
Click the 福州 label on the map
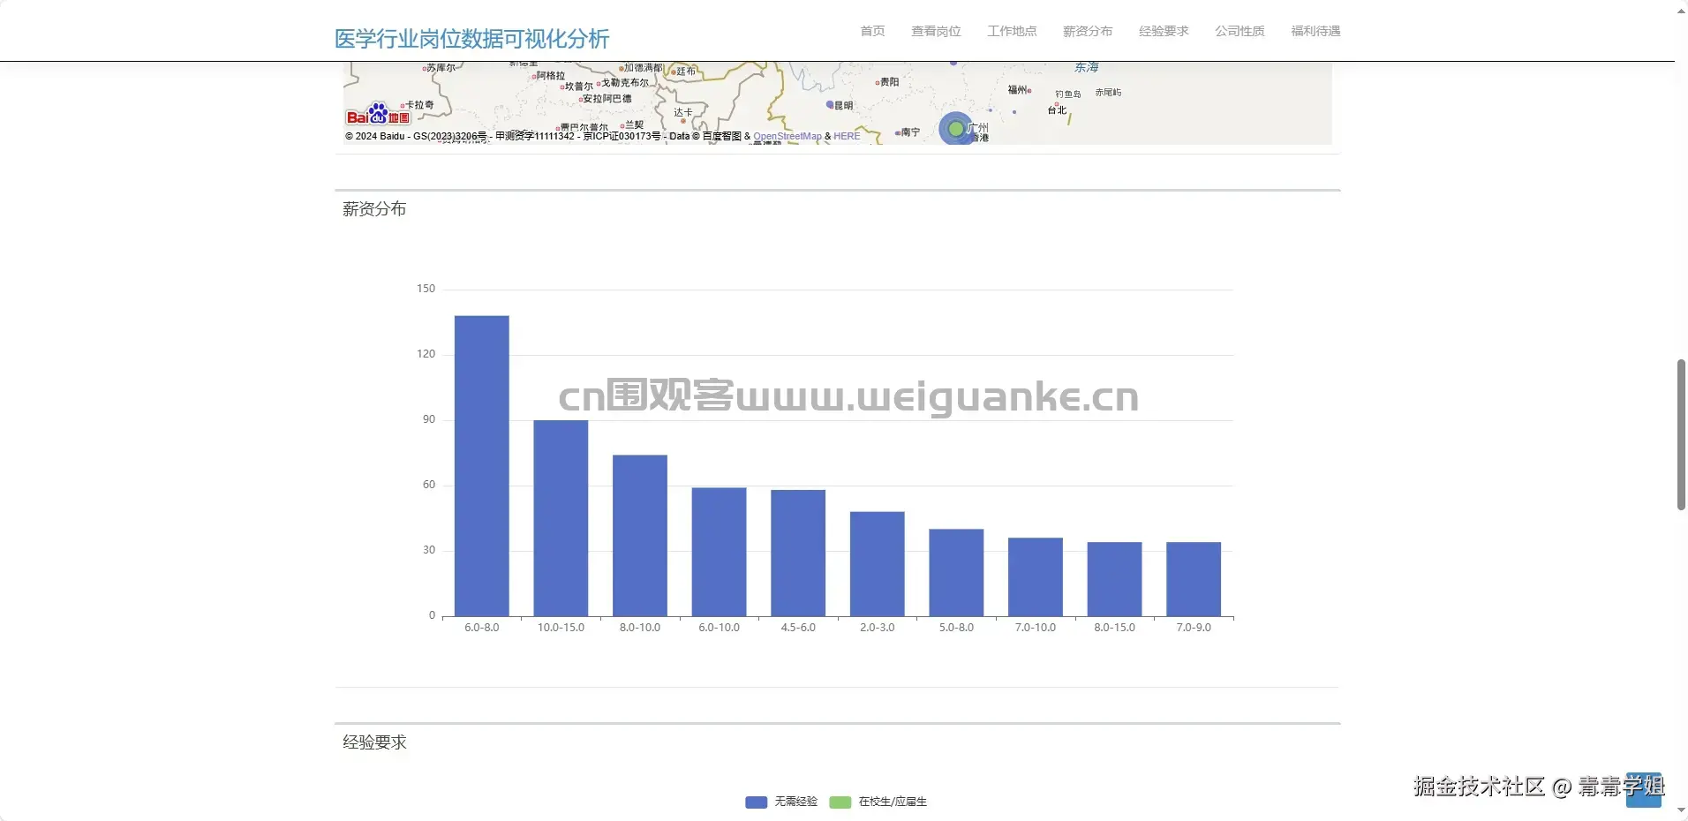1017,90
